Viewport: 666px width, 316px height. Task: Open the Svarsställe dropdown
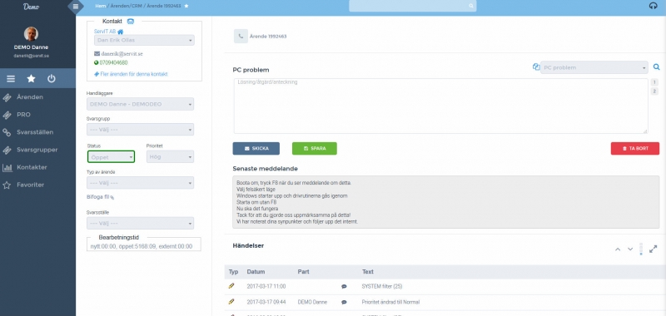point(140,223)
